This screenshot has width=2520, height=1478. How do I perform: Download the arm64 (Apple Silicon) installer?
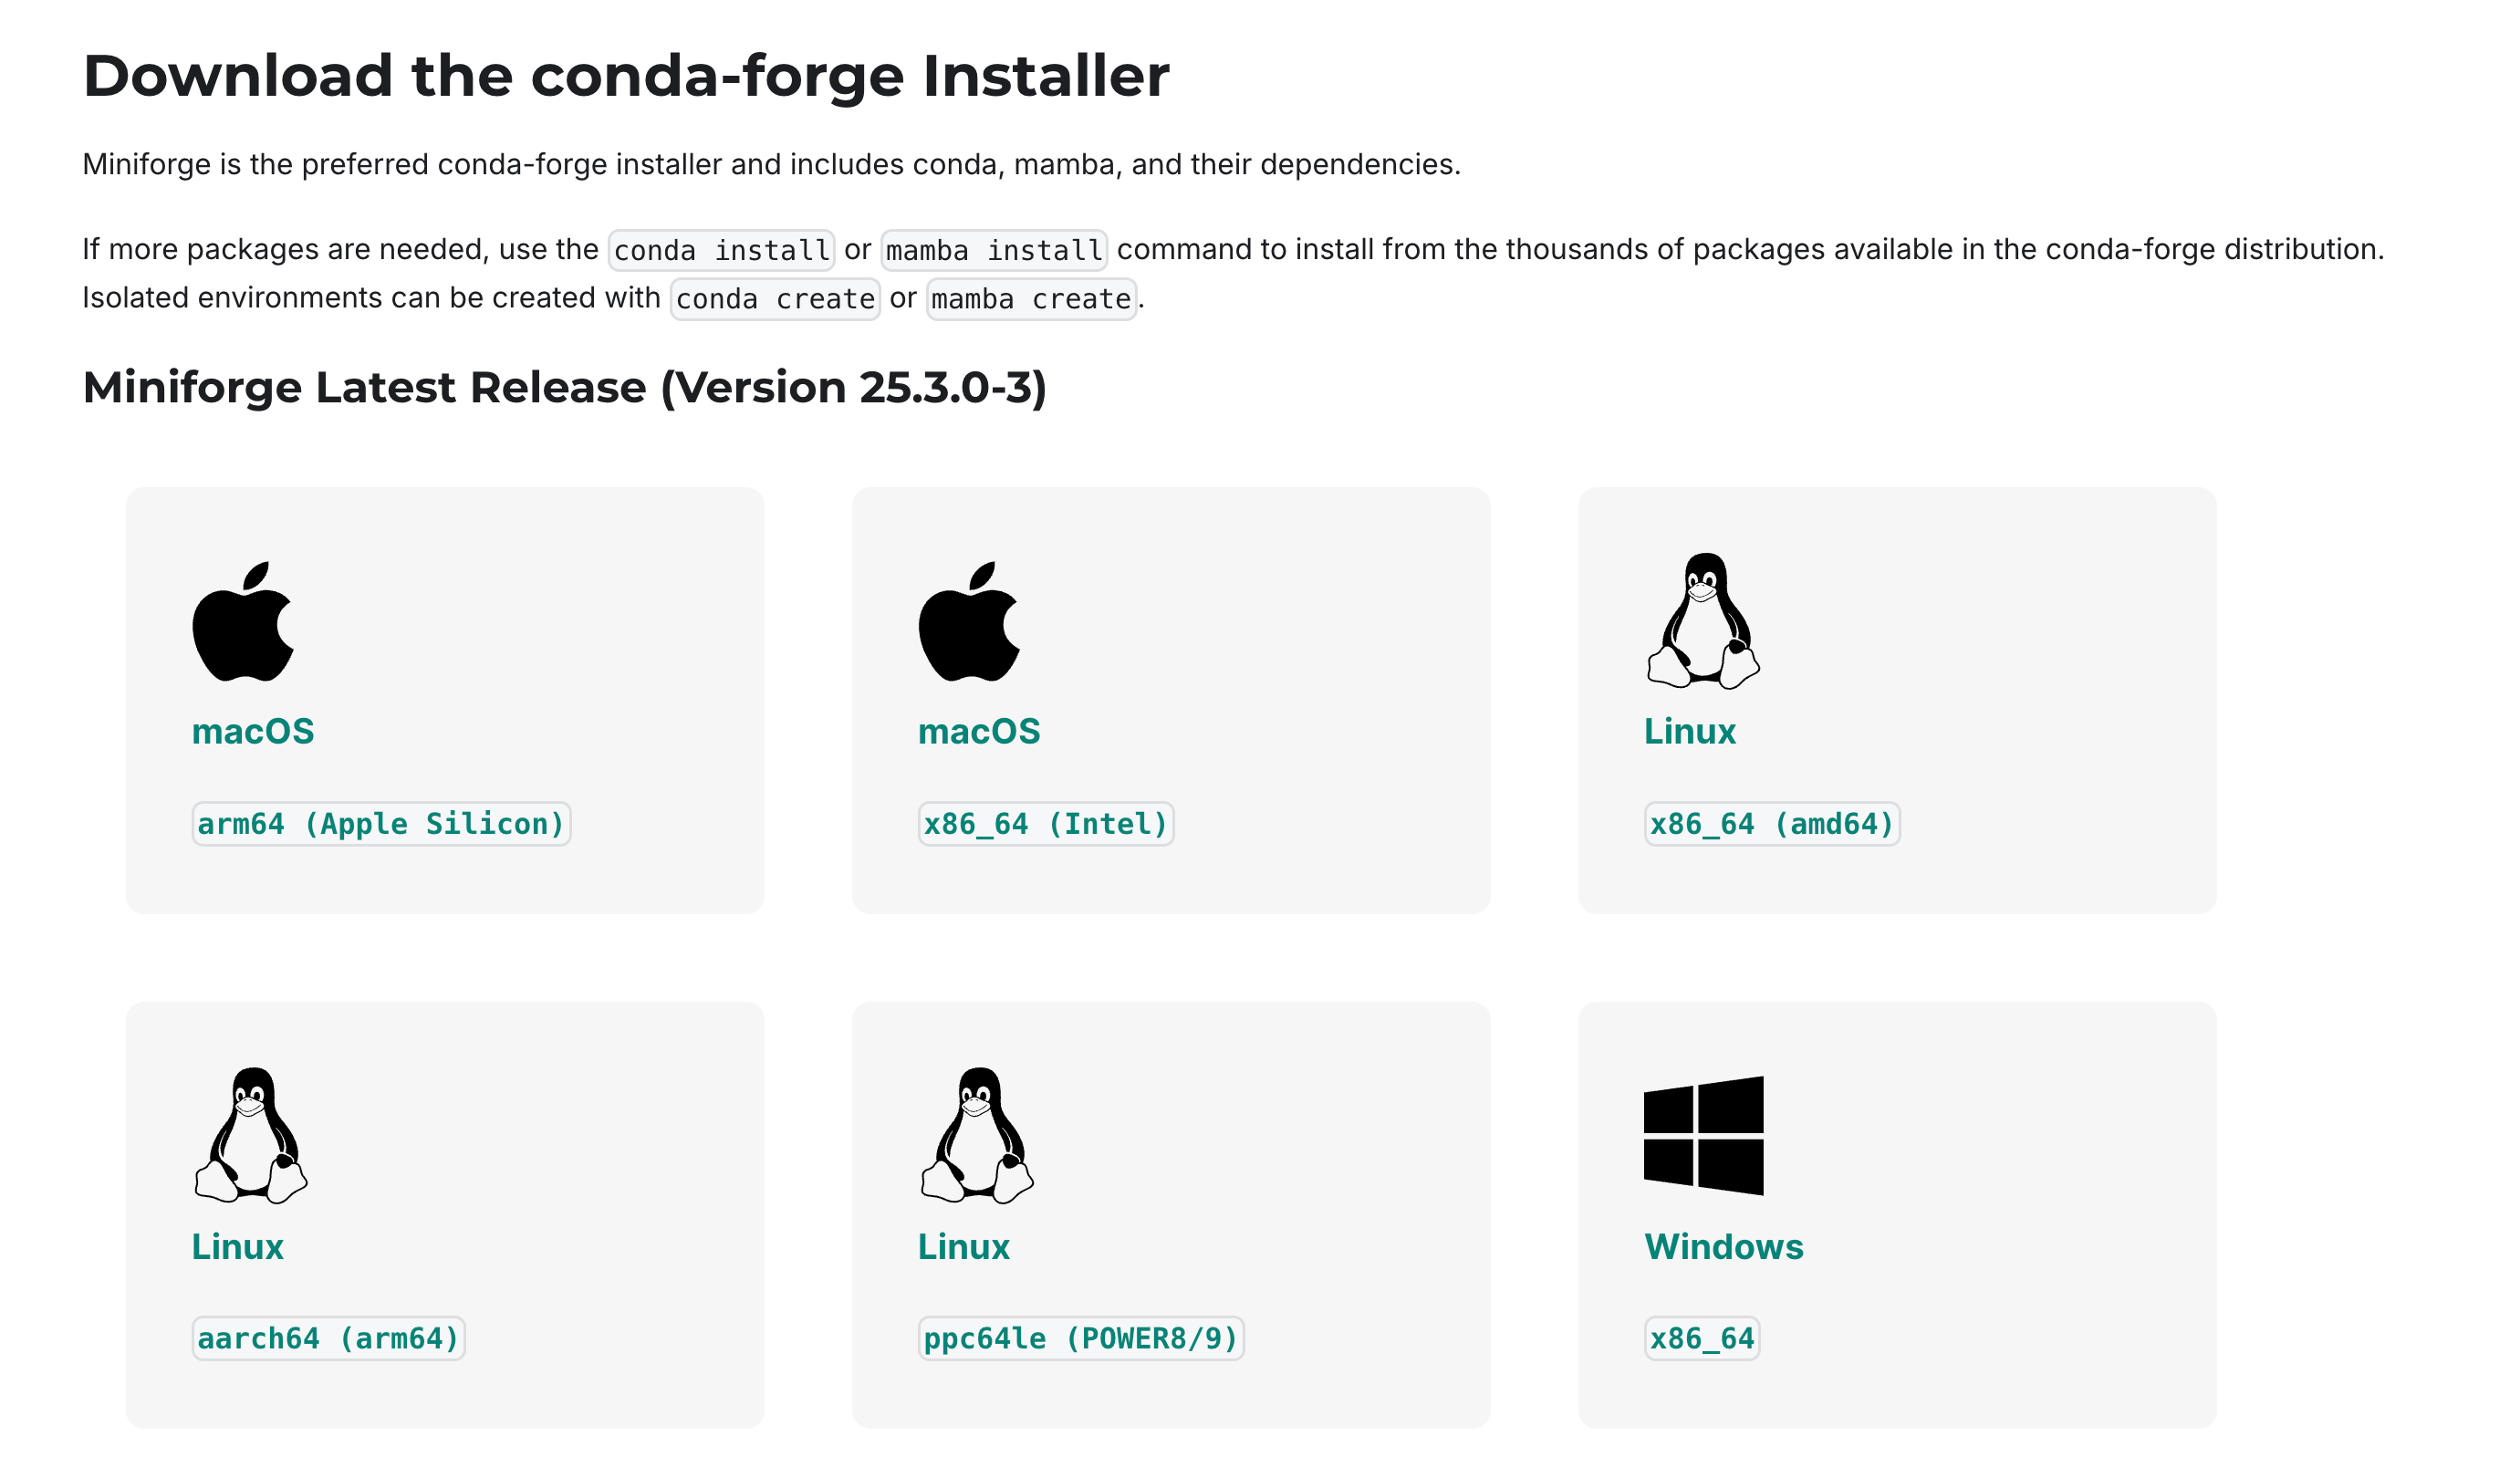381,824
